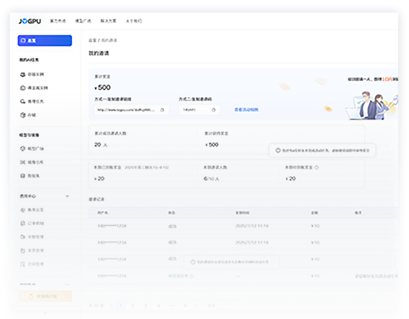Screen dimensions: 409x319
Task: Click the info icon next to 本期待到账奖金
Action: pyautogui.click(x=316, y=167)
